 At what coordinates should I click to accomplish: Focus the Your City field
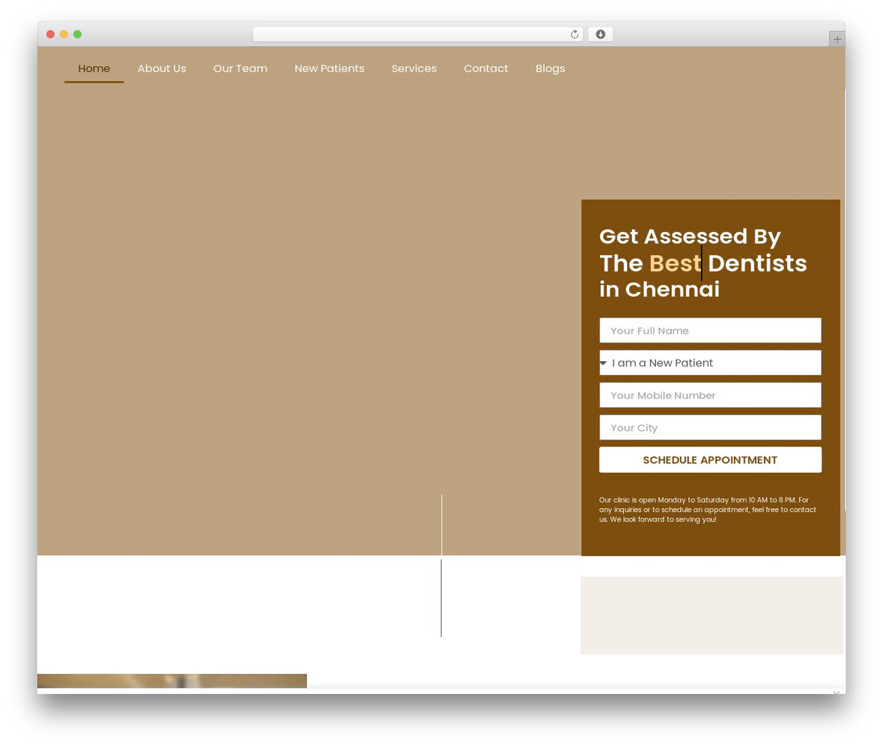tap(710, 427)
